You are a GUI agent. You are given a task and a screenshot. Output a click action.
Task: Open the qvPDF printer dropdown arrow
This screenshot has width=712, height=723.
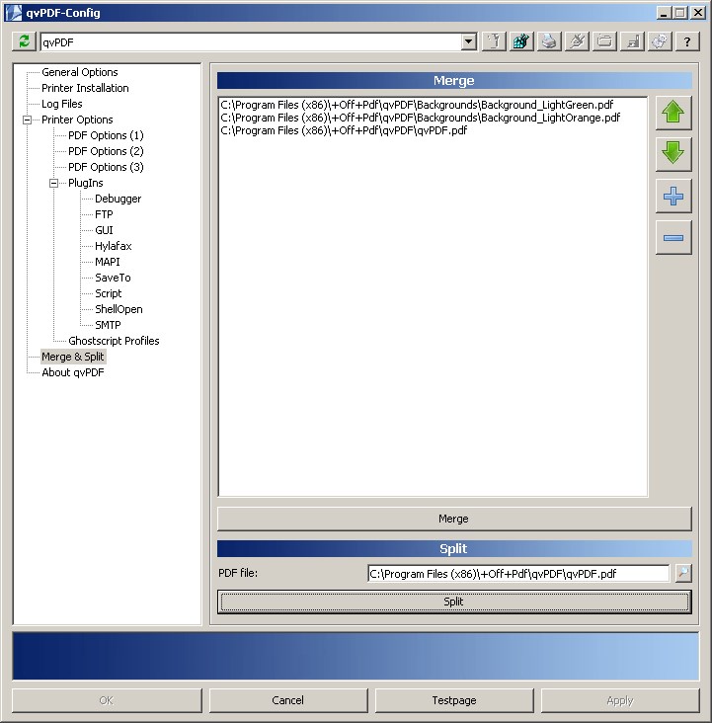pyautogui.click(x=468, y=41)
